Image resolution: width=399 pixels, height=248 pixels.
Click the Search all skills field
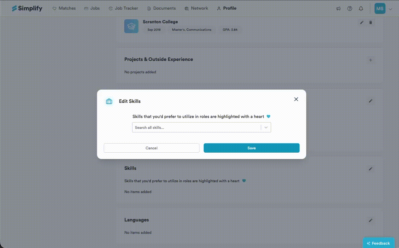click(196, 127)
